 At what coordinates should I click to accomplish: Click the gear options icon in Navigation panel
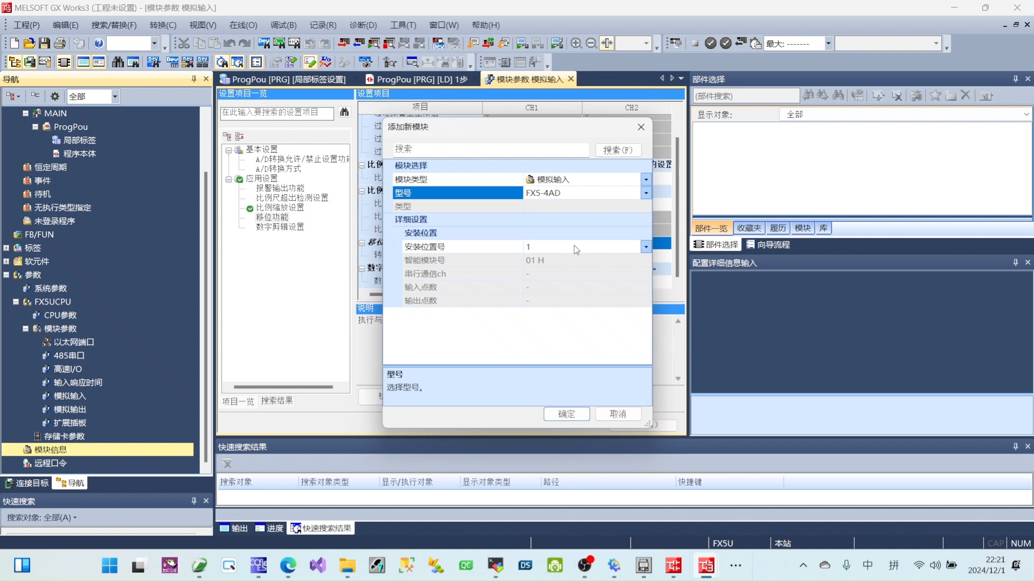pyautogui.click(x=54, y=96)
